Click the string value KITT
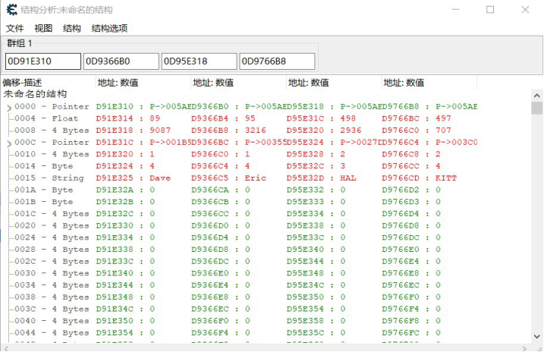Screen dimensions: 544x352 [446, 178]
